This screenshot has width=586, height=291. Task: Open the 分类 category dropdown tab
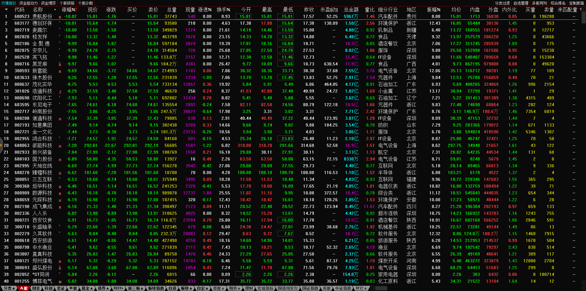coord(9,288)
